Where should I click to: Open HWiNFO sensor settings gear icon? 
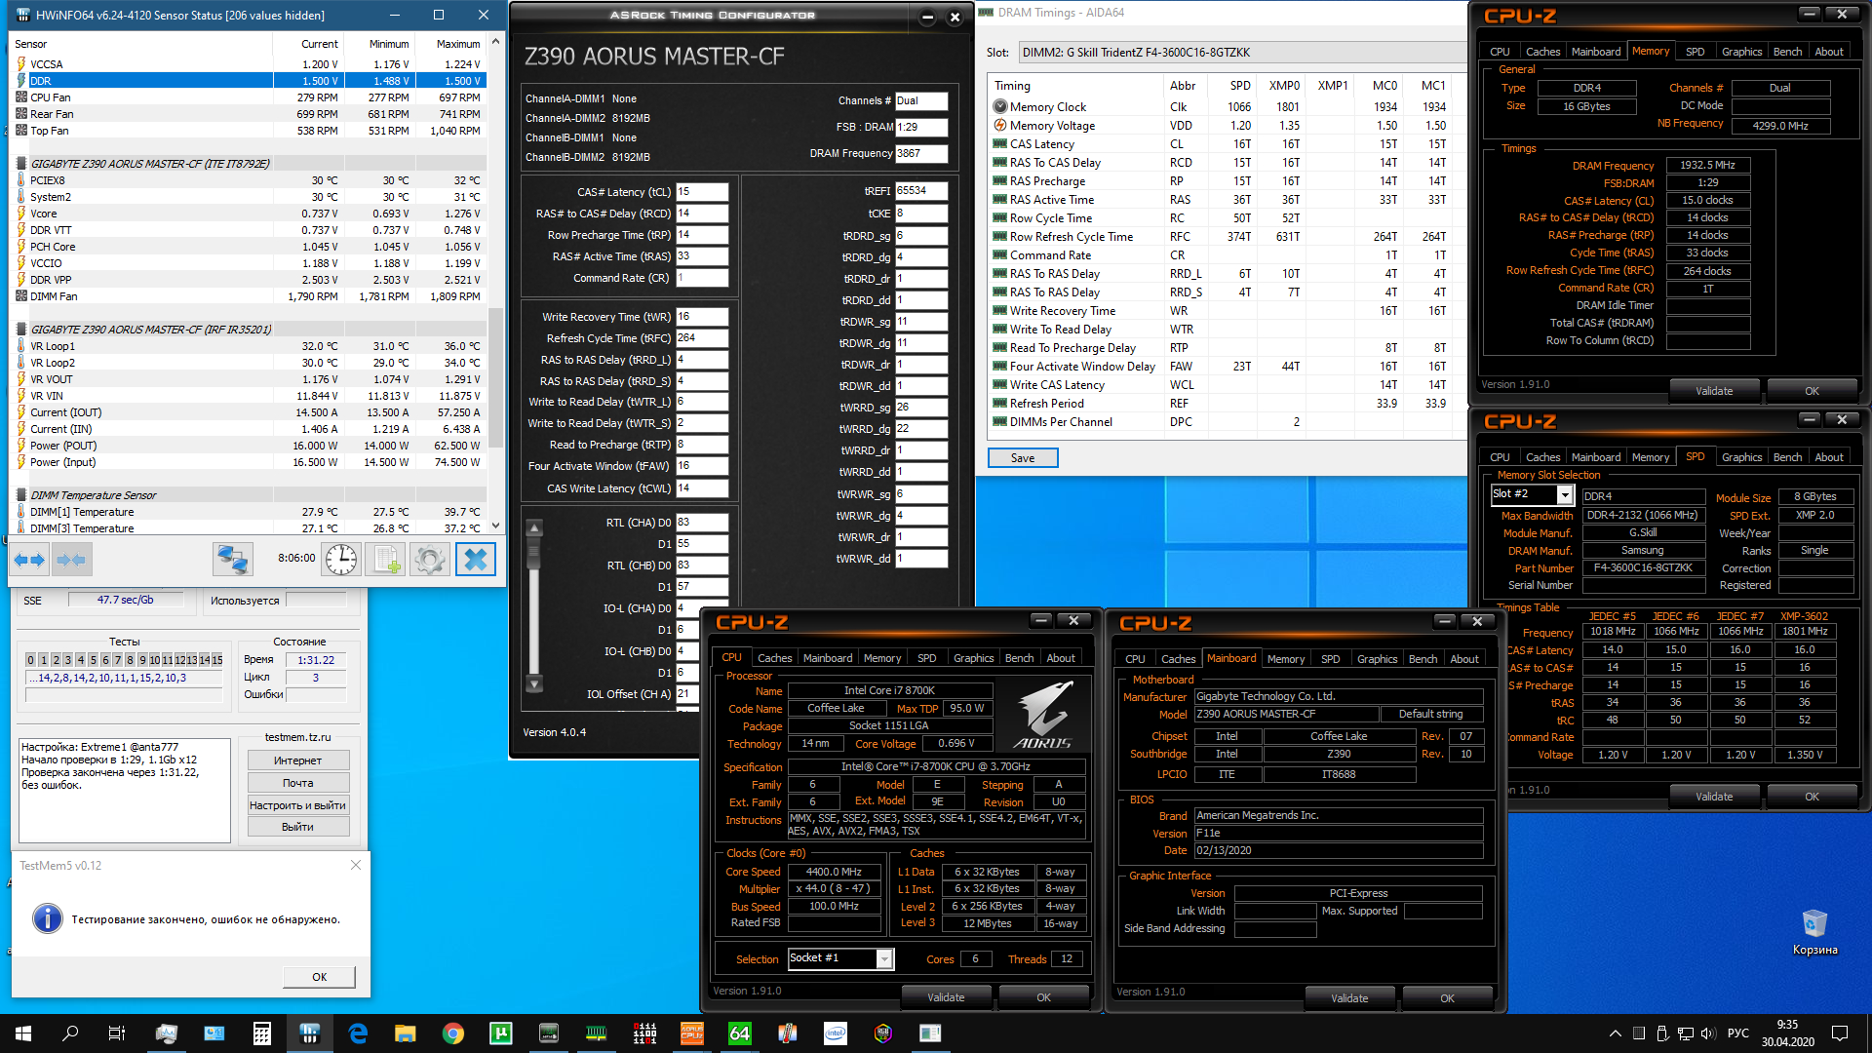pyautogui.click(x=430, y=560)
